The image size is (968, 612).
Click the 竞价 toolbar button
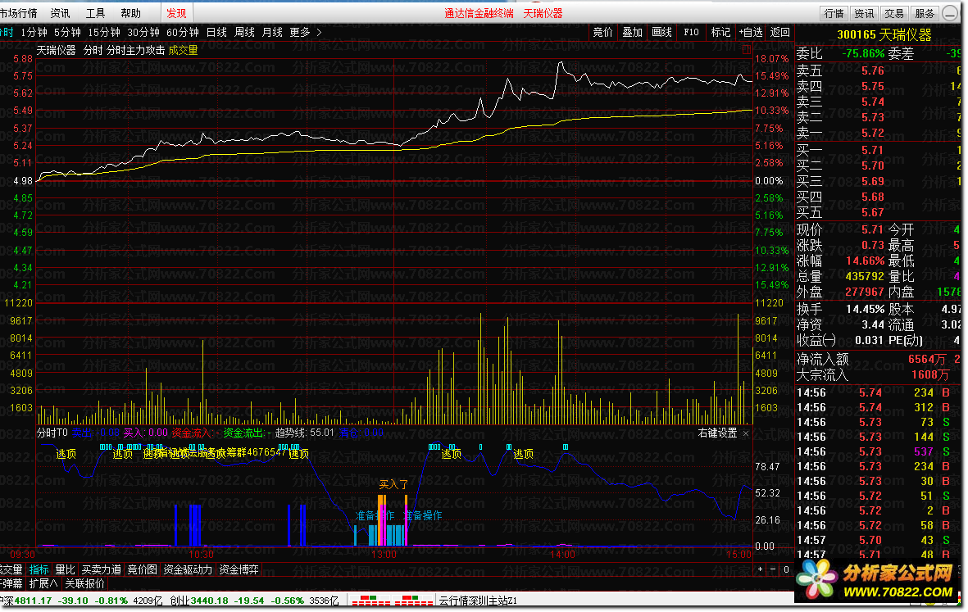(x=602, y=32)
